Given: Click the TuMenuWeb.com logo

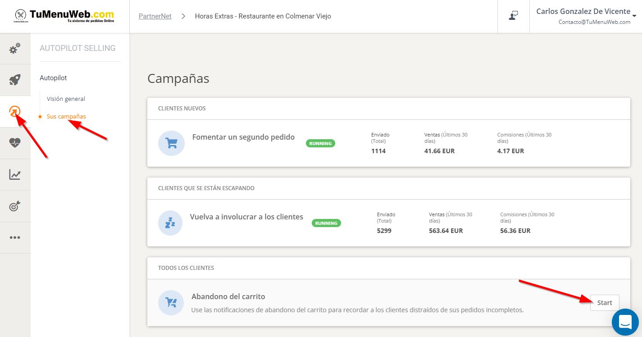Looking at the screenshot, I should click(x=64, y=16).
